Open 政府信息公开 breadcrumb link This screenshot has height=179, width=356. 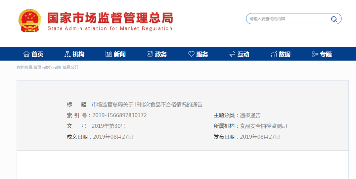(67, 67)
